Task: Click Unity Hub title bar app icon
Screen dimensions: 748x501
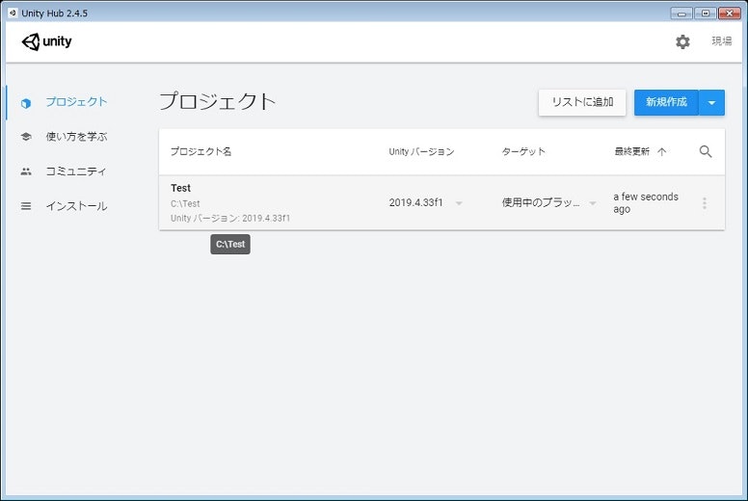Action: [13, 13]
